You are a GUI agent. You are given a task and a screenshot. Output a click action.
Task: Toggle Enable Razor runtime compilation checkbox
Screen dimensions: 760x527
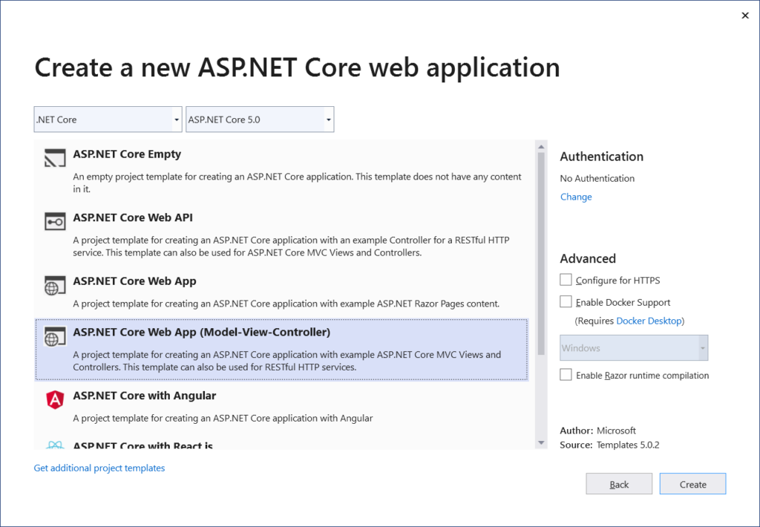pos(566,375)
